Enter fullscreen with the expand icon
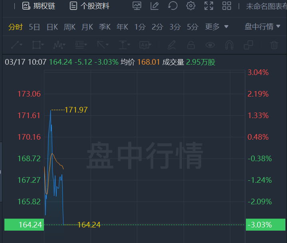287x243 pixels. (209, 6)
